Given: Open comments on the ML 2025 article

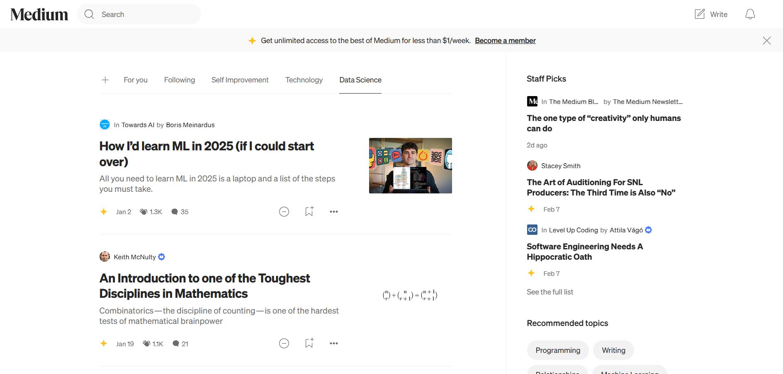Looking at the screenshot, I should click(x=175, y=212).
